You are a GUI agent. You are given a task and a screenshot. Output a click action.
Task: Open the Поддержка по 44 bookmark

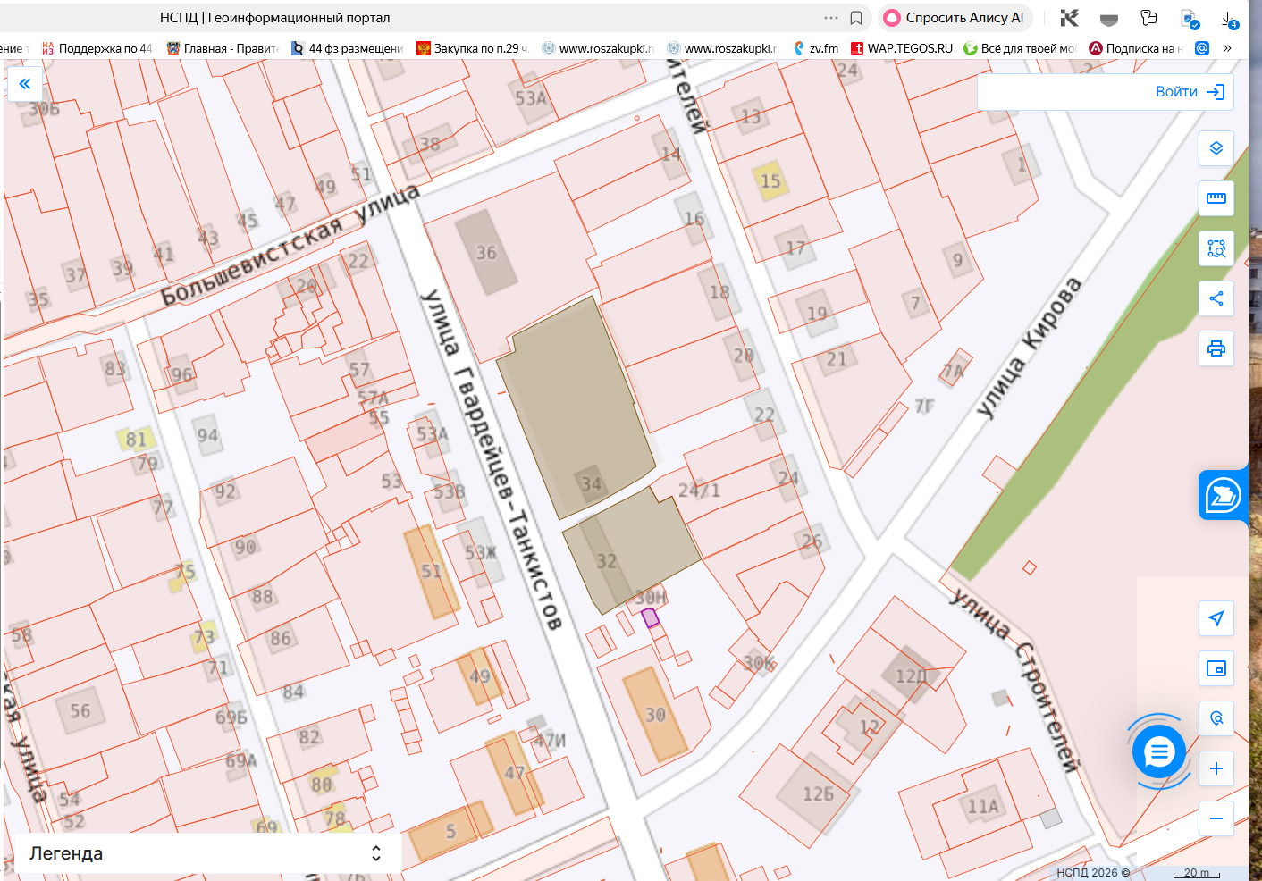point(97,48)
